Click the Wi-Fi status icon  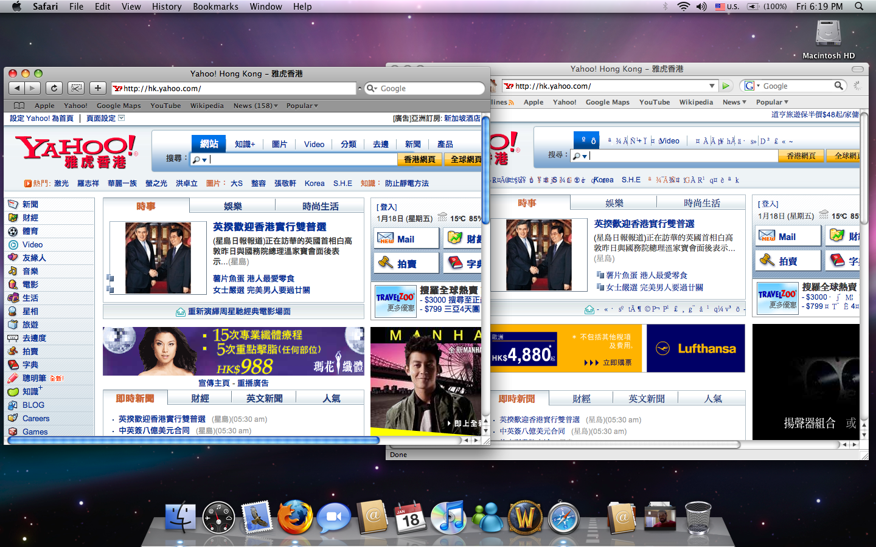[683, 6]
